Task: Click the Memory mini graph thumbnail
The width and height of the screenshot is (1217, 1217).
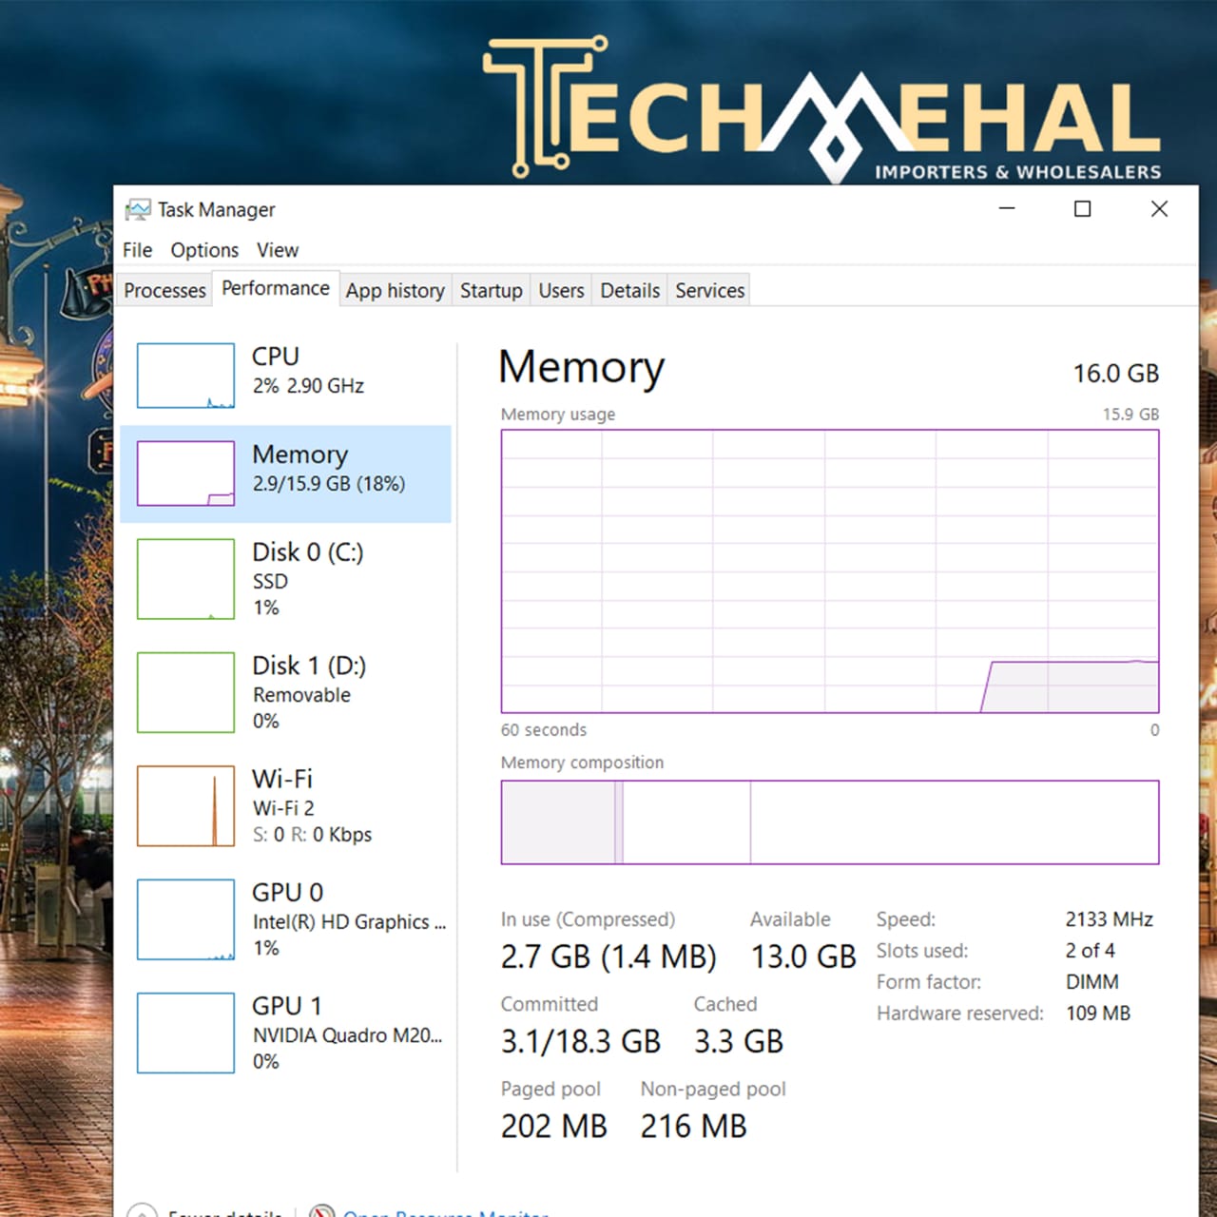Action: click(x=185, y=473)
